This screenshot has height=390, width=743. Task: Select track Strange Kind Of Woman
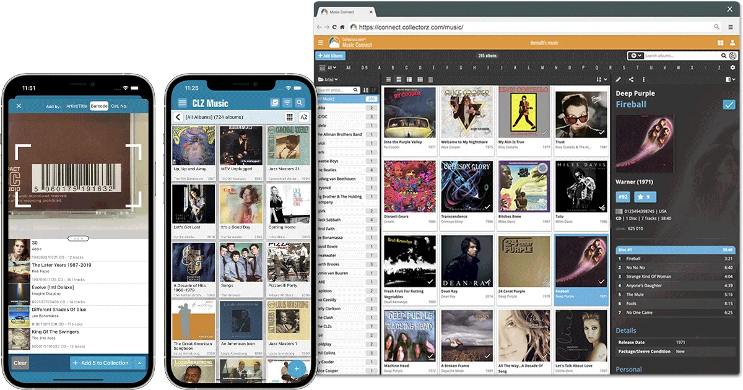coord(676,276)
